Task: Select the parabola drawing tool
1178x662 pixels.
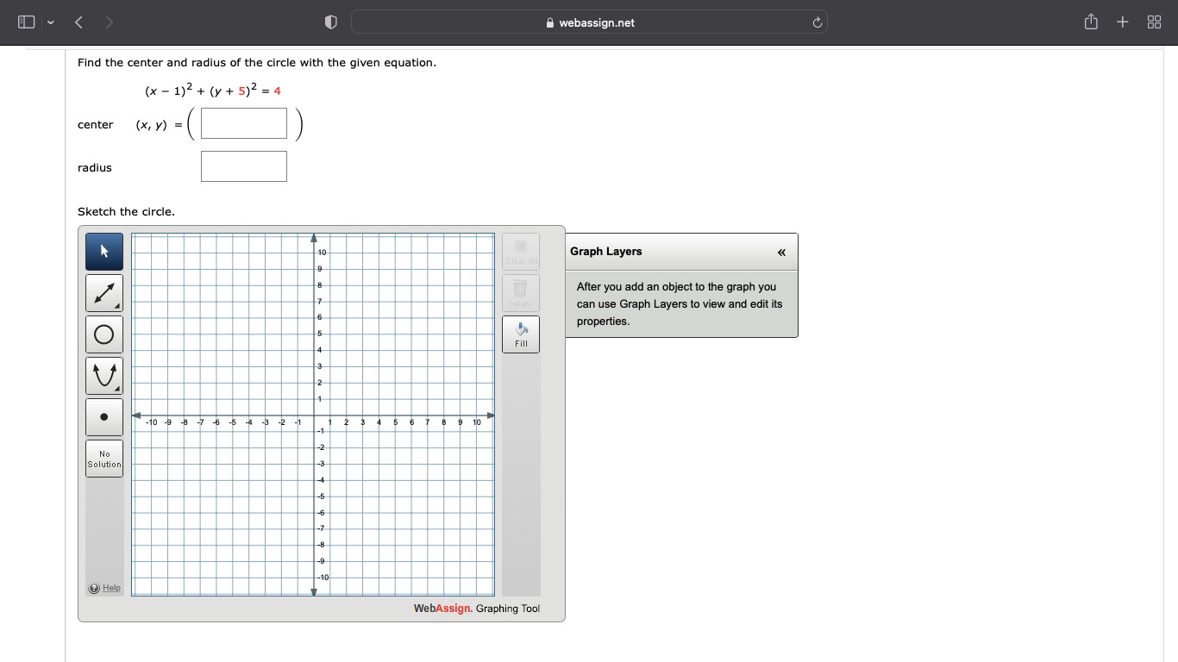Action: [104, 376]
